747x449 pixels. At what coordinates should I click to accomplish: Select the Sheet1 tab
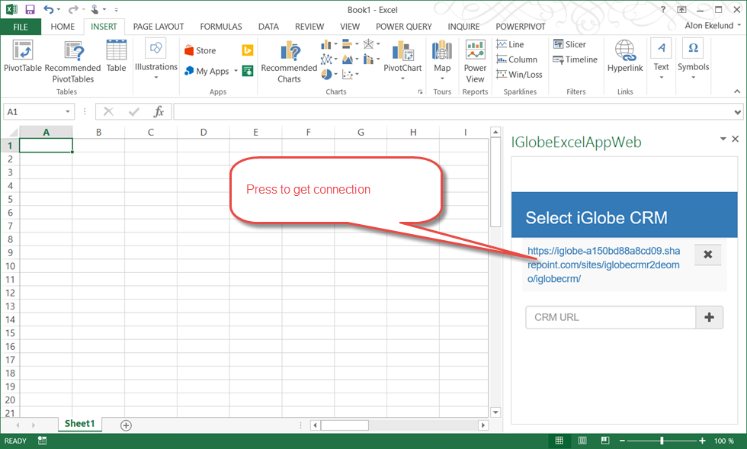79,424
